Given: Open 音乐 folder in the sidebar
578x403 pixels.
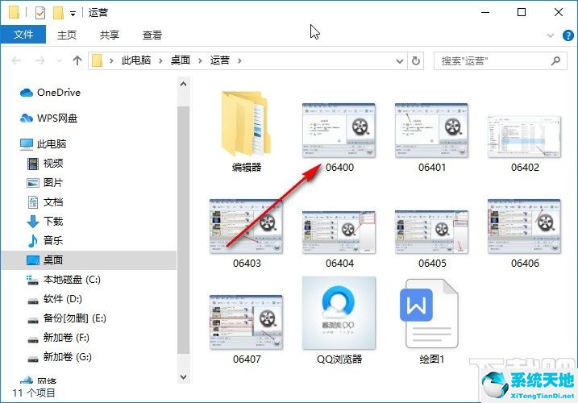Looking at the screenshot, I should tap(45, 241).
